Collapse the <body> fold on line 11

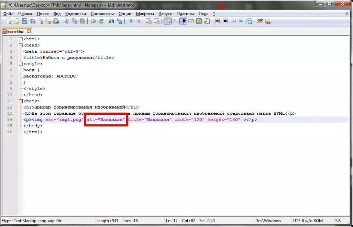[21, 101]
